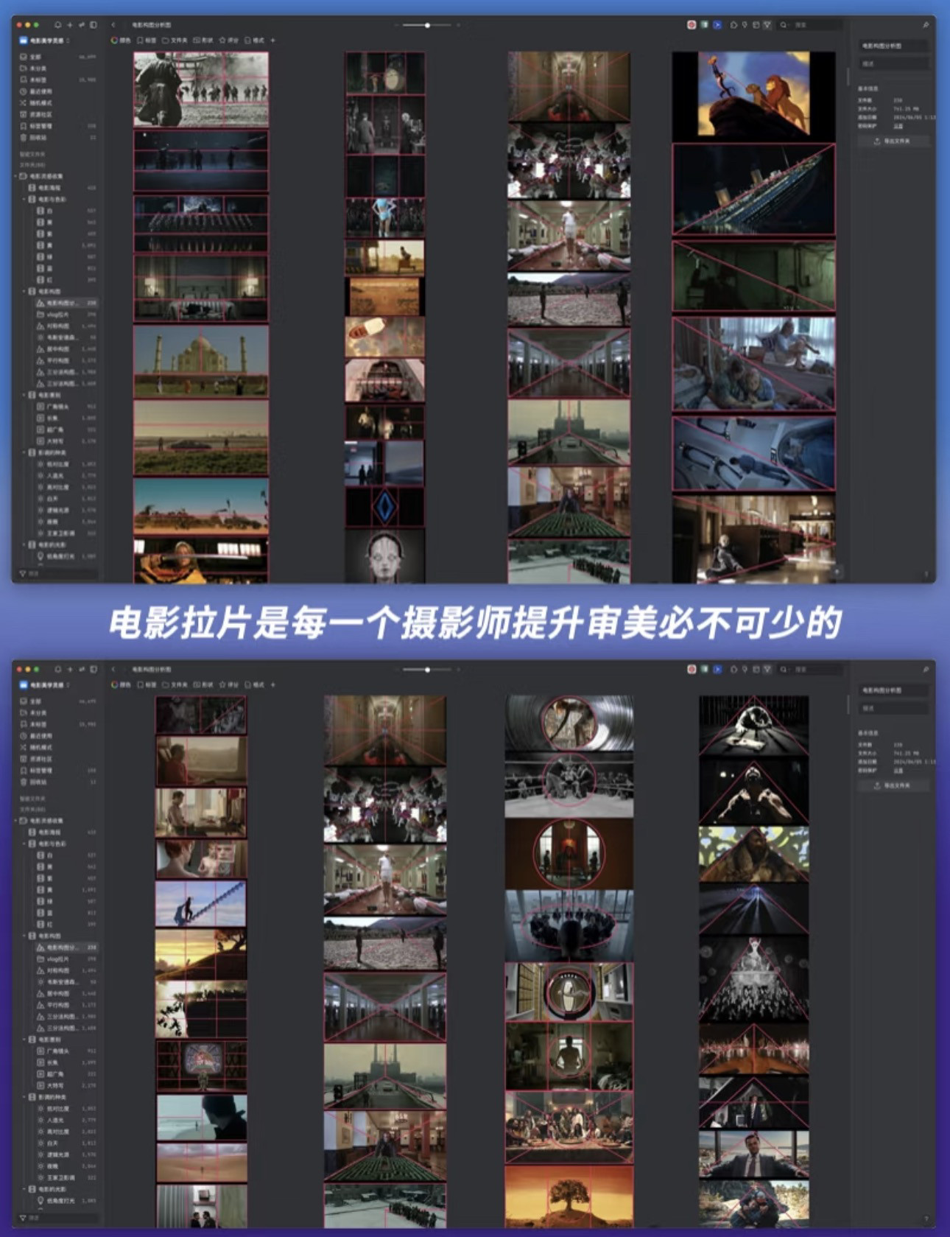Select the 全部 icon in the top window sidebar
This screenshot has width=950, height=1237.
[x=24, y=57]
